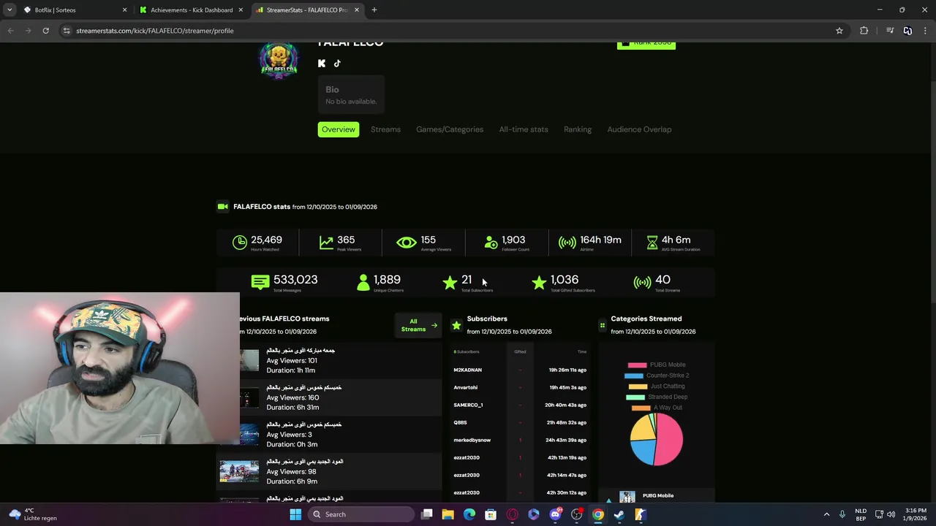
Task: Open the Chrome profile icon
Action: (x=907, y=31)
